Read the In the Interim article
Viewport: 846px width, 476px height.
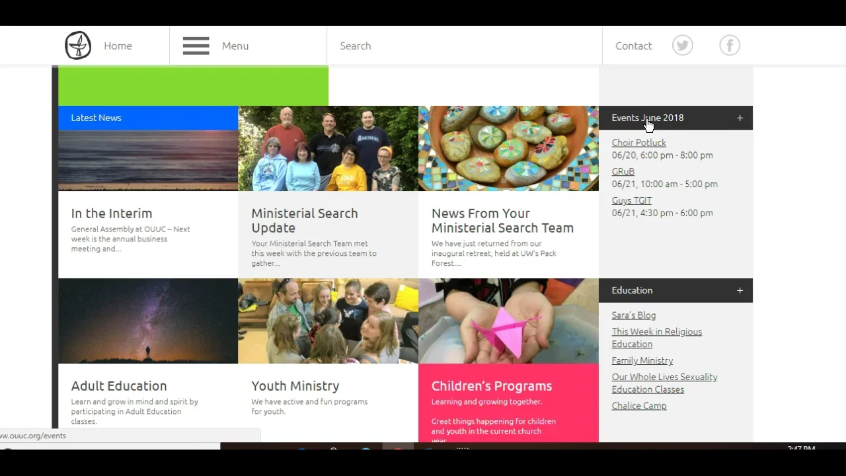pos(112,214)
